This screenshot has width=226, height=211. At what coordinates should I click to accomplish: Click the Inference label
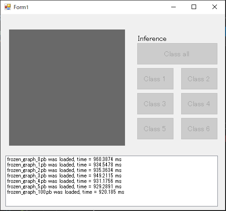[152, 39]
